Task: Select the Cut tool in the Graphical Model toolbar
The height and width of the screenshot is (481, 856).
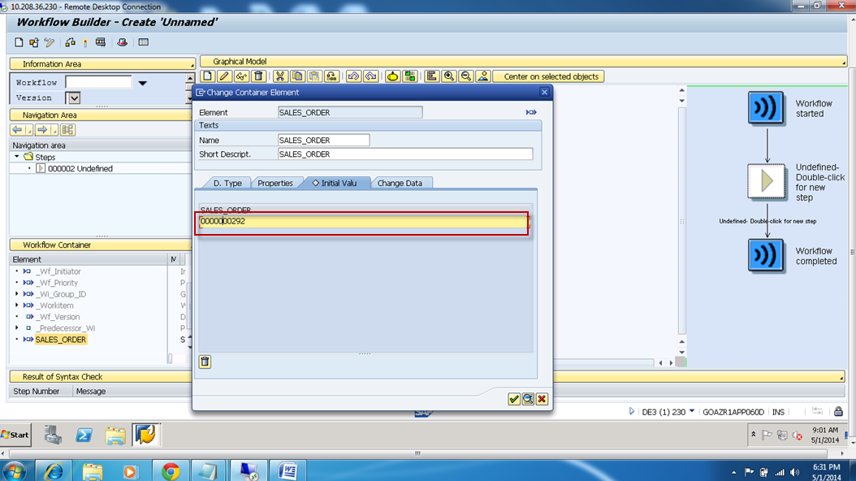Action: point(280,76)
